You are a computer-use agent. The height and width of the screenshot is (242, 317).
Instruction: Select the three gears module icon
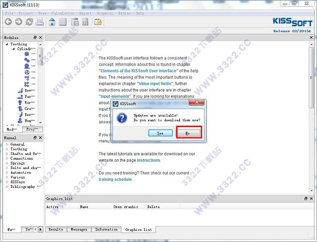pyautogui.click(x=27, y=78)
